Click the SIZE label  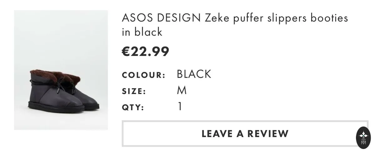134,92
